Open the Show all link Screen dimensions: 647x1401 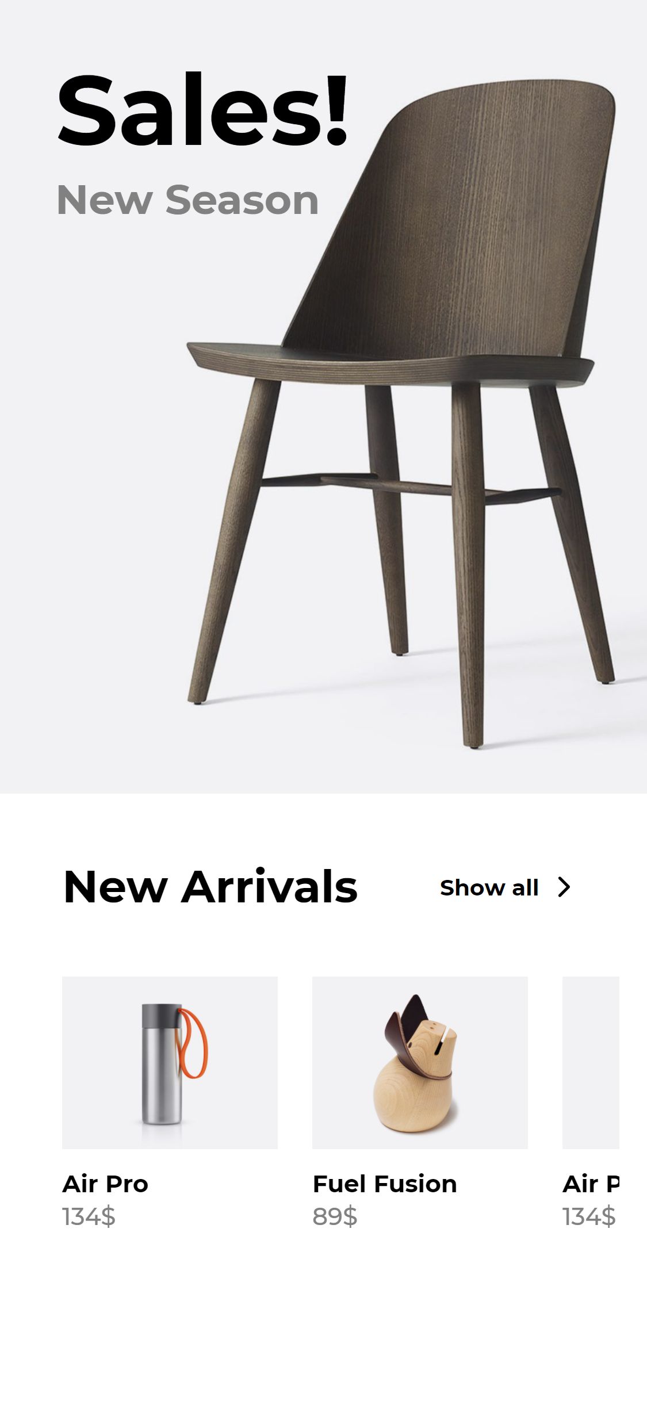pos(489,888)
